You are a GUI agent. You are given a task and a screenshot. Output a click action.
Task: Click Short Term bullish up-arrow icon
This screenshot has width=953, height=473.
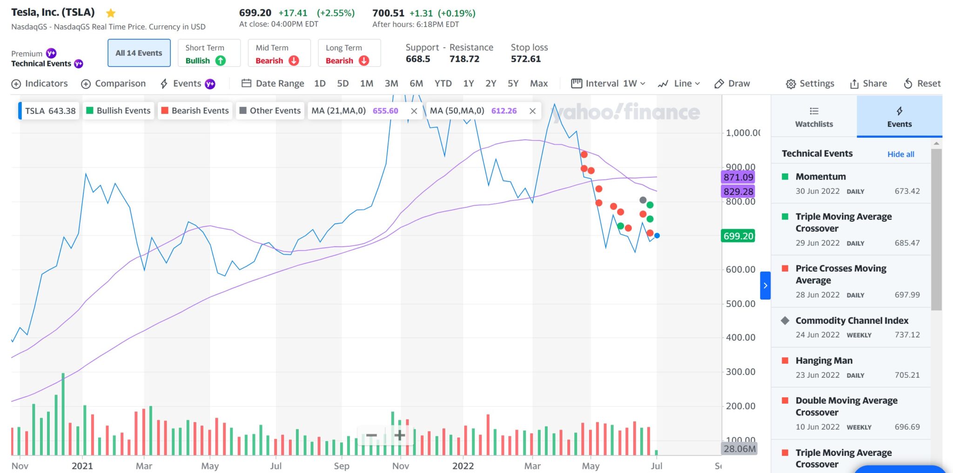(221, 60)
